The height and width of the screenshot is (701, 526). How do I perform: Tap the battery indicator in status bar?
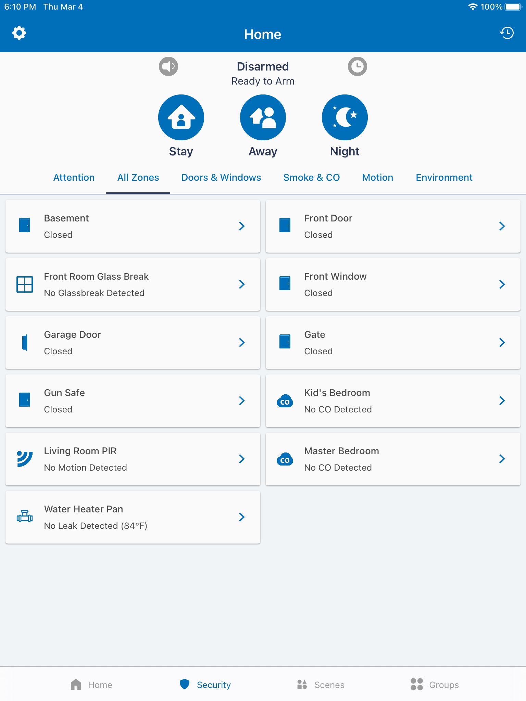pos(513,7)
